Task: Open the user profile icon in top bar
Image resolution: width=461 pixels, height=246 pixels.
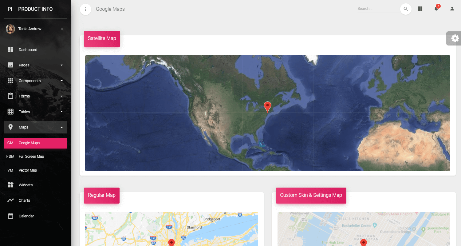Action: tap(452, 9)
